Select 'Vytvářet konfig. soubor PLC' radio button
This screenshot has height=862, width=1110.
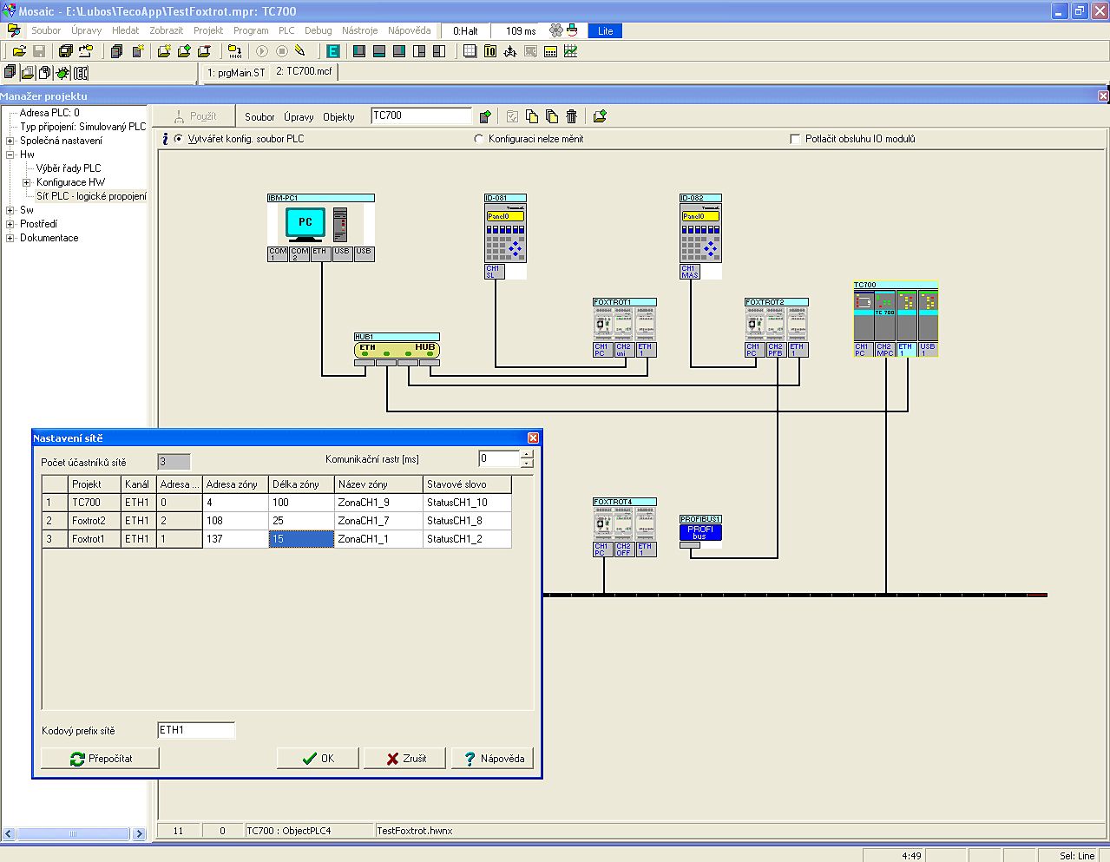coord(179,139)
